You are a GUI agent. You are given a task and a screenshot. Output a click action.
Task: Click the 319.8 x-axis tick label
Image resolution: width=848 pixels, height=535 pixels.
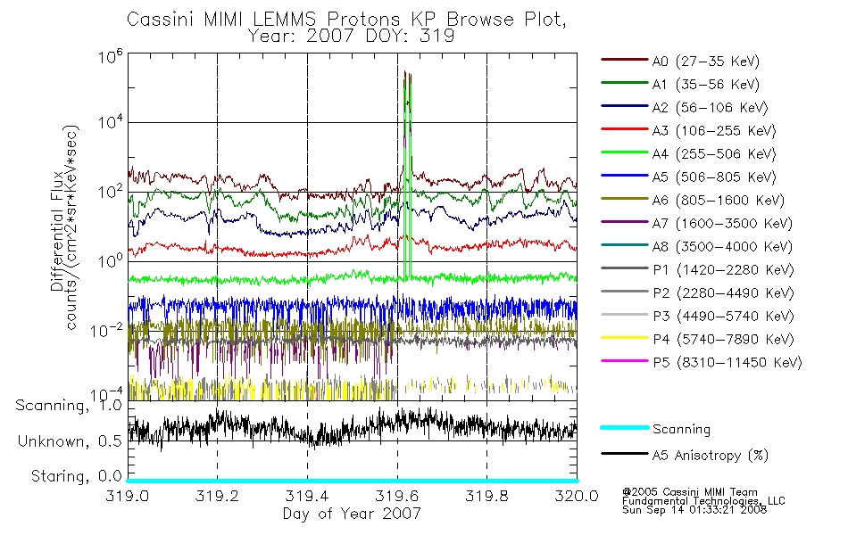tap(486, 496)
